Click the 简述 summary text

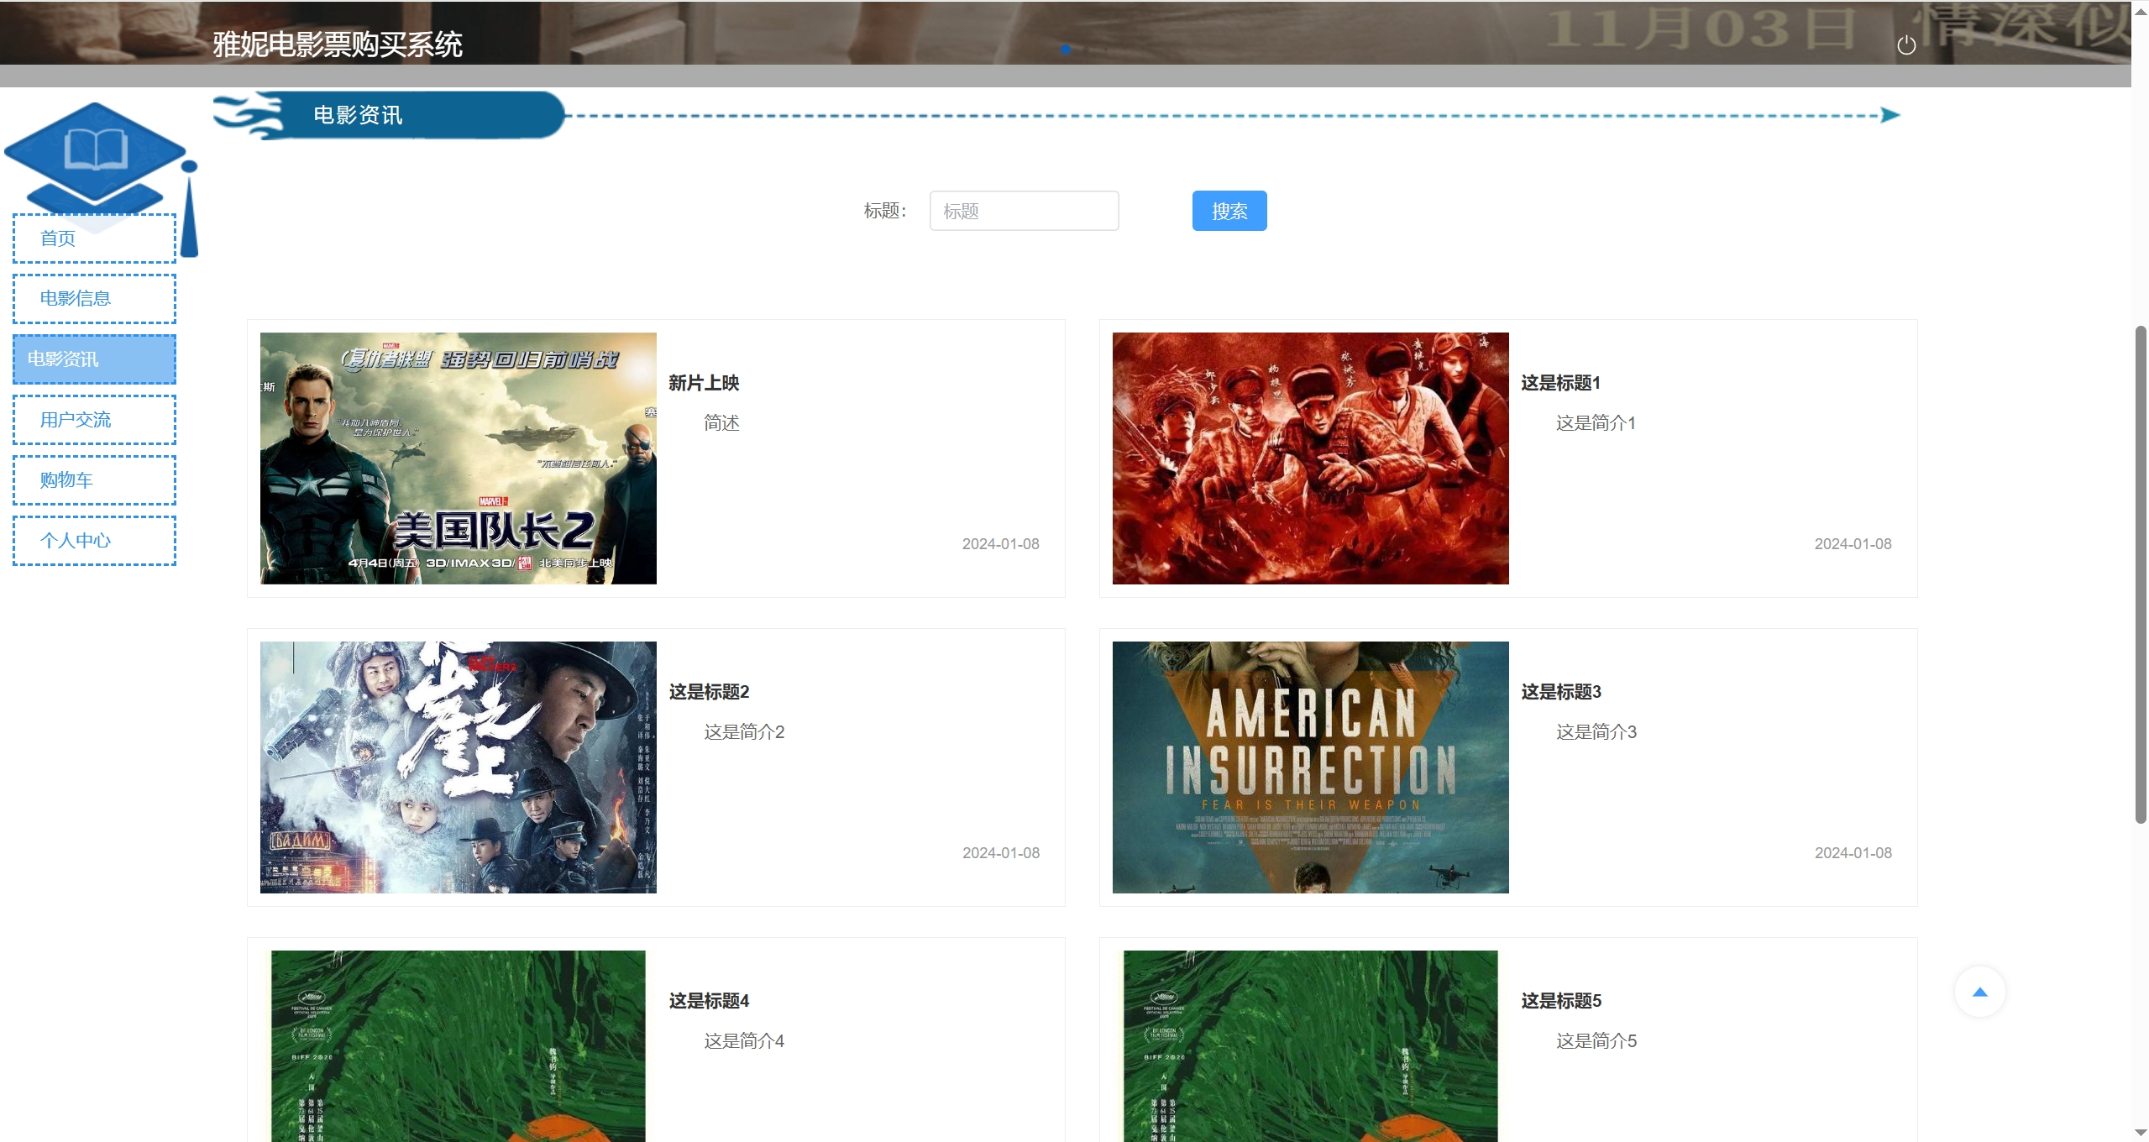pyautogui.click(x=721, y=423)
